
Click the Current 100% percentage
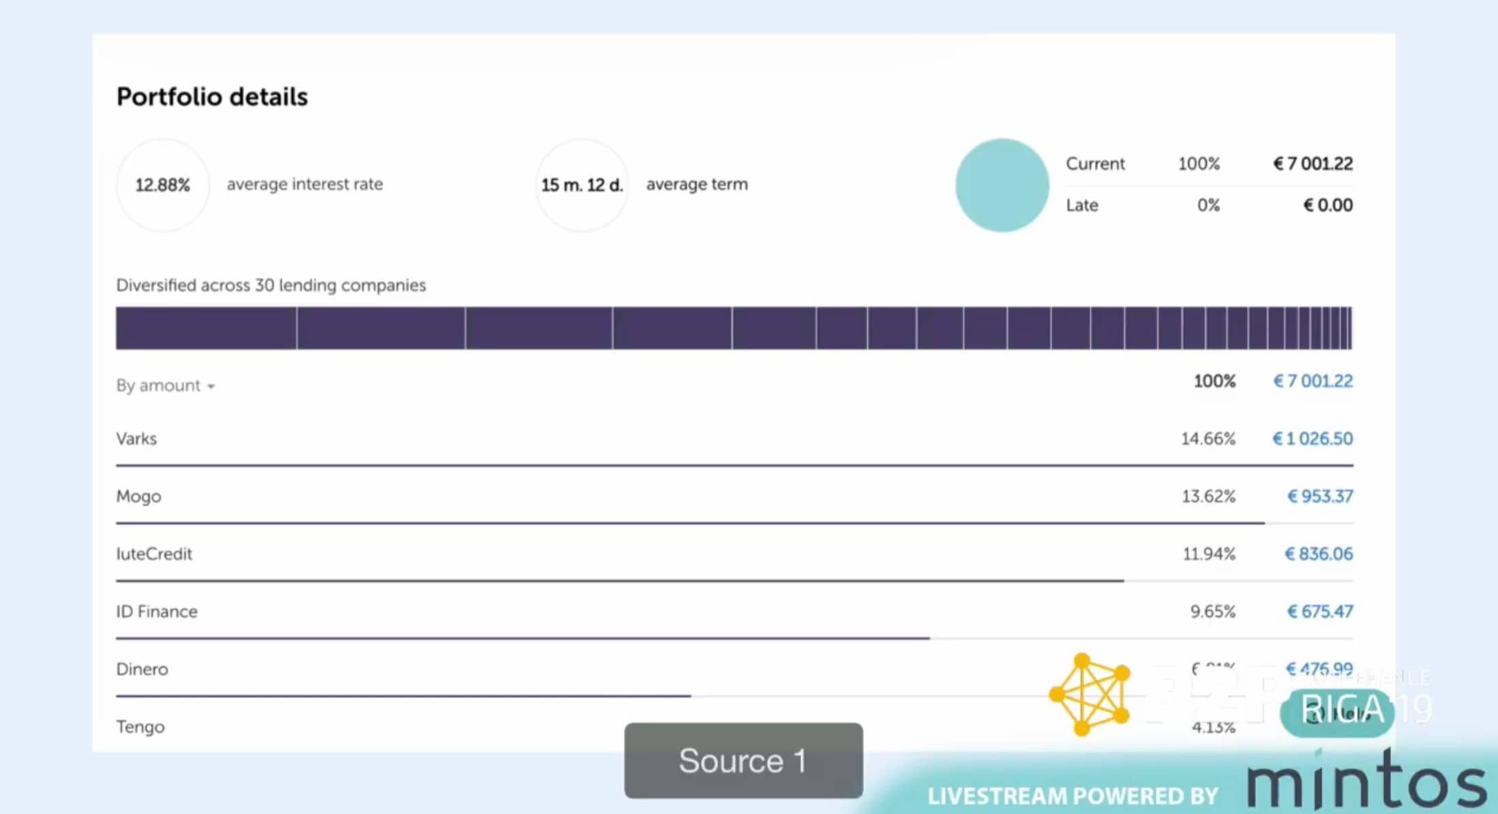click(x=1199, y=164)
